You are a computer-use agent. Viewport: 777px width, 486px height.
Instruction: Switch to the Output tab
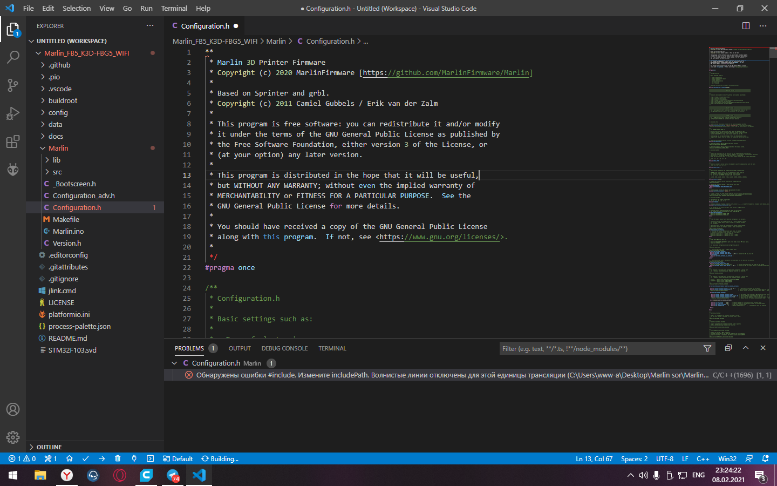(x=240, y=348)
